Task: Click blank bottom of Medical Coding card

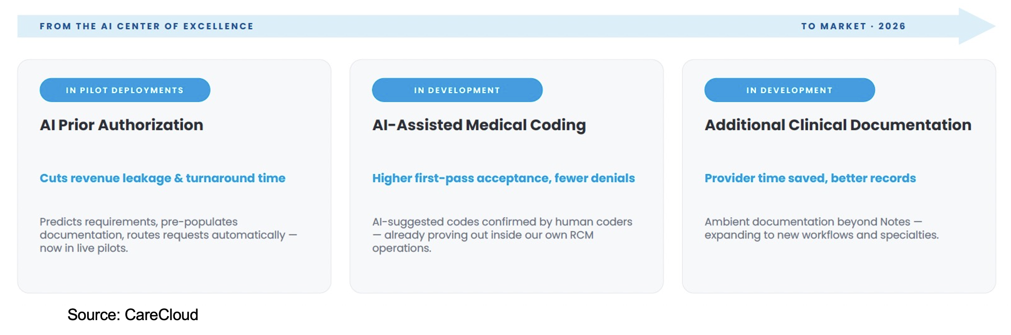Action: (x=506, y=274)
